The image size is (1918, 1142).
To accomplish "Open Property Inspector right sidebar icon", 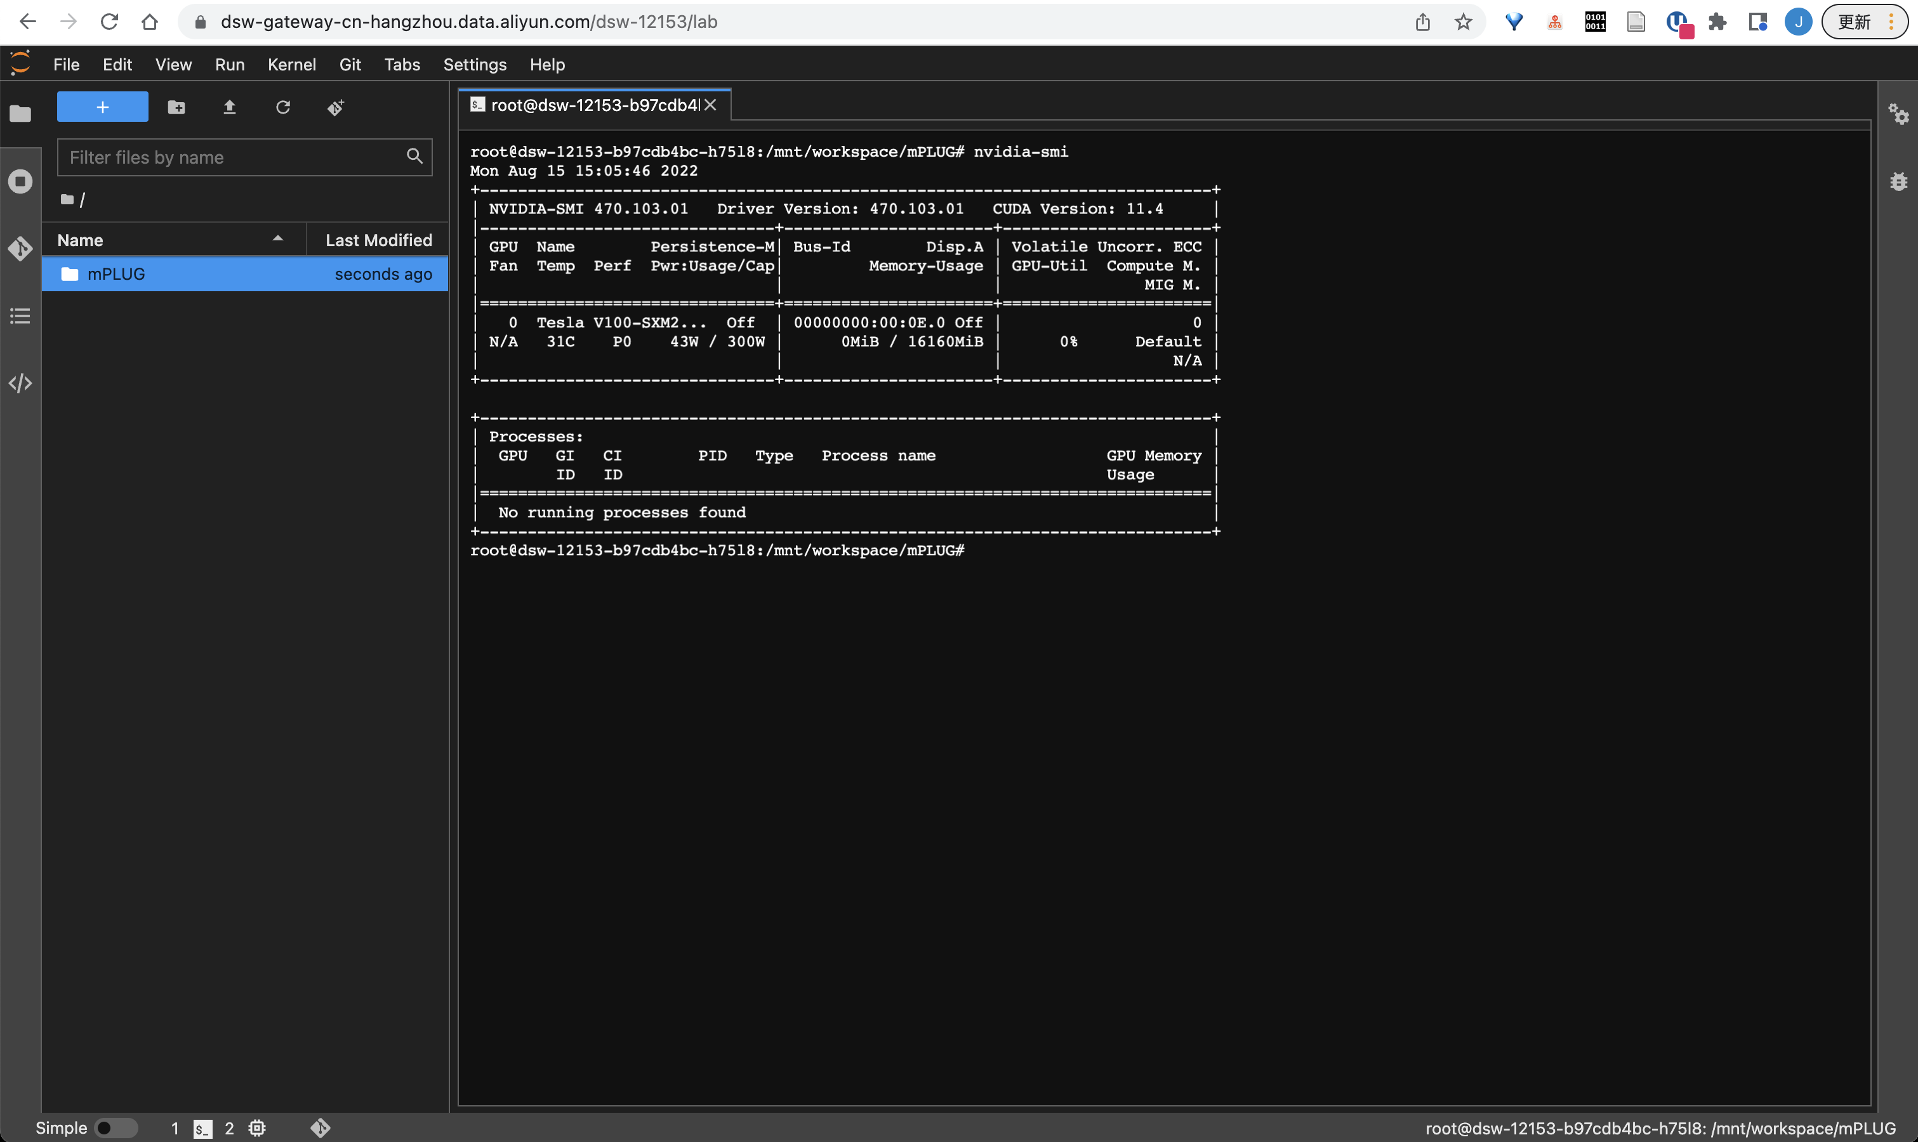I will pyautogui.click(x=1898, y=114).
